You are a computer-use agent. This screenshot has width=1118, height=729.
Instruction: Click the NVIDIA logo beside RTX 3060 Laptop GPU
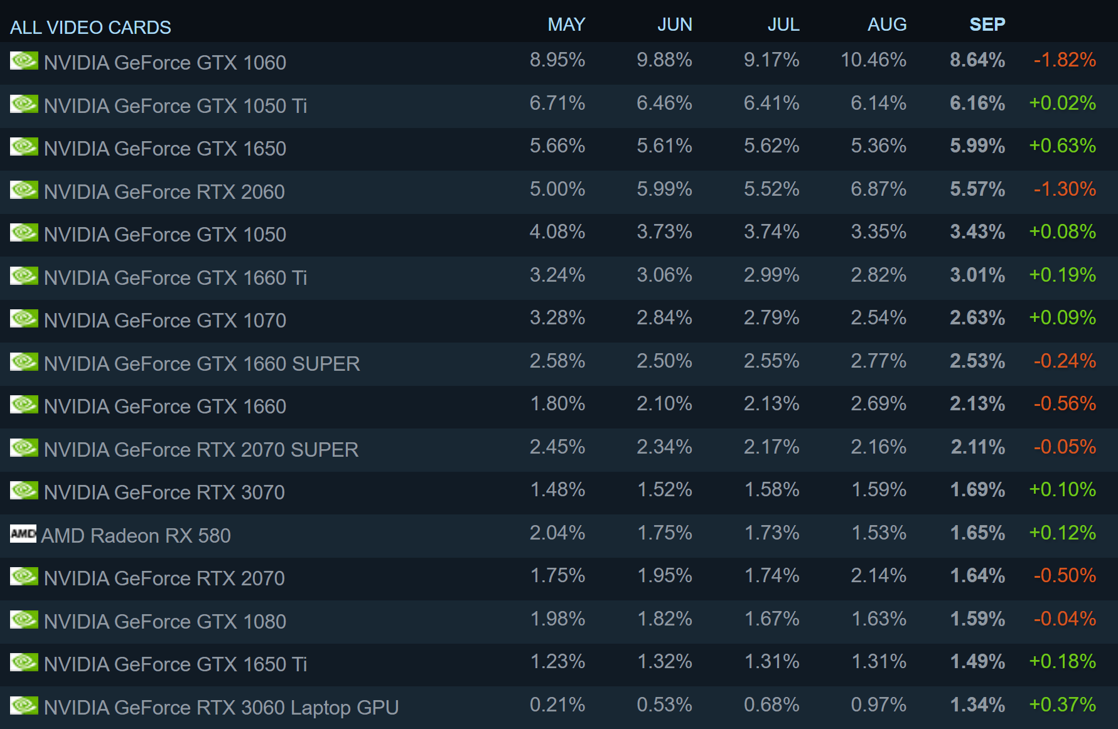[24, 706]
